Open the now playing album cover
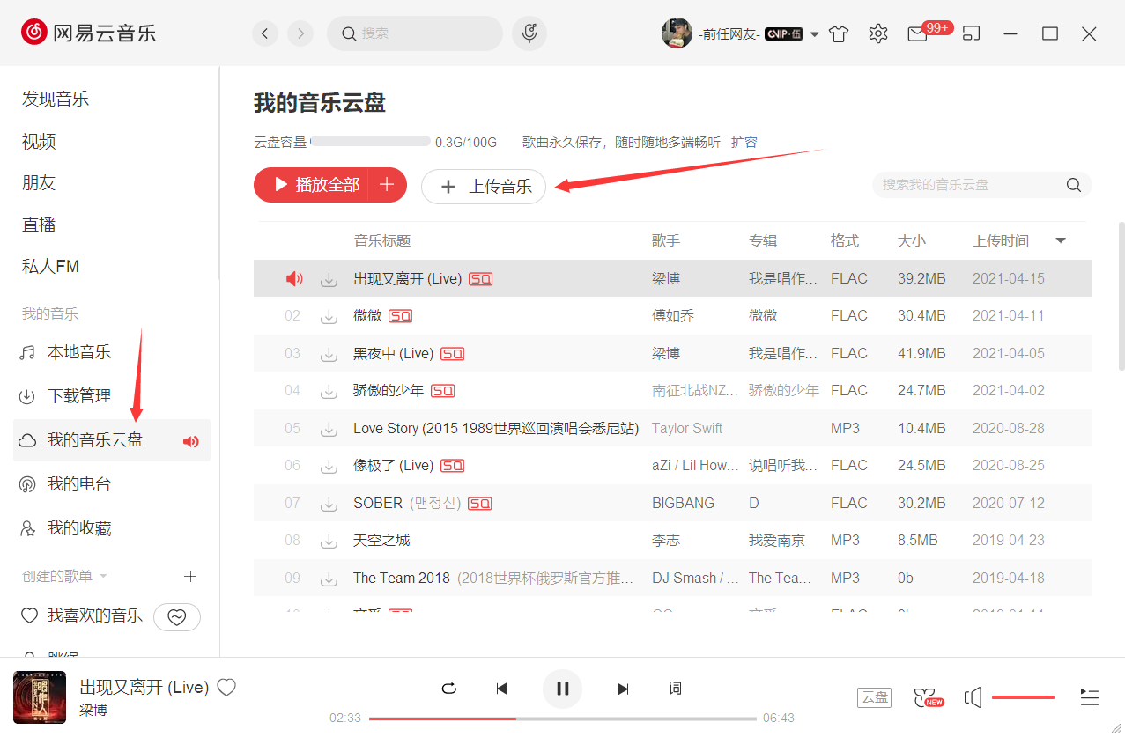The width and height of the screenshot is (1125, 737). click(40, 697)
